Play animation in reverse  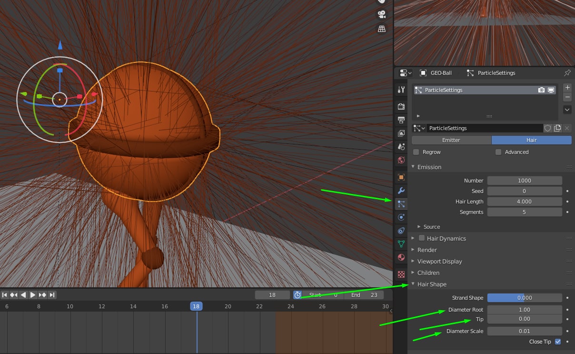coord(23,295)
